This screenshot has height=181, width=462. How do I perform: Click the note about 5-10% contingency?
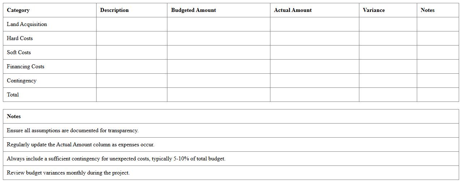click(x=116, y=159)
